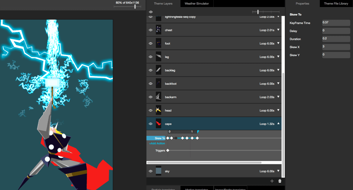The width and height of the screenshot is (353, 190).
Task: Select the Triggers row label
Action: click(x=160, y=150)
